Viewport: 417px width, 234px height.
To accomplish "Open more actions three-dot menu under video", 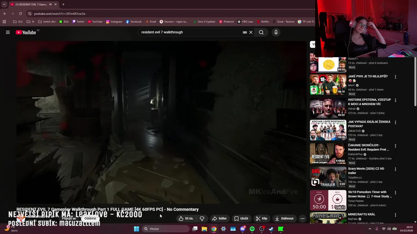I will [302, 218].
